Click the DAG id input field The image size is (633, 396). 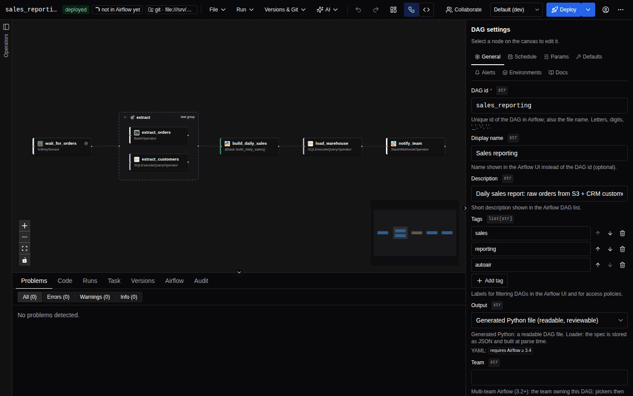pos(549,106)
